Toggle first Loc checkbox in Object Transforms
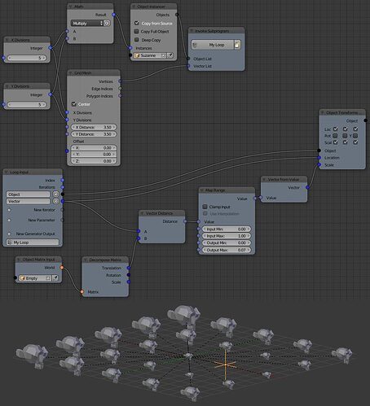The height and width of the screenshot is (406, 370). coord(336,129)
